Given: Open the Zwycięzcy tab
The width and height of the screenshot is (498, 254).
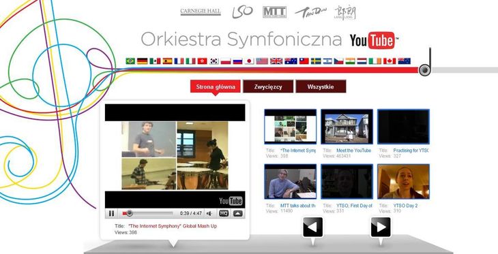Looking at the screenshot, I should [x=268, y=86].
